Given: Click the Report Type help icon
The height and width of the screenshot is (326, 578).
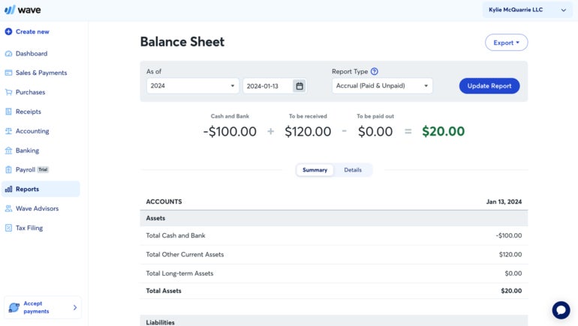Looking at the screenshot, I should point(375,72).
